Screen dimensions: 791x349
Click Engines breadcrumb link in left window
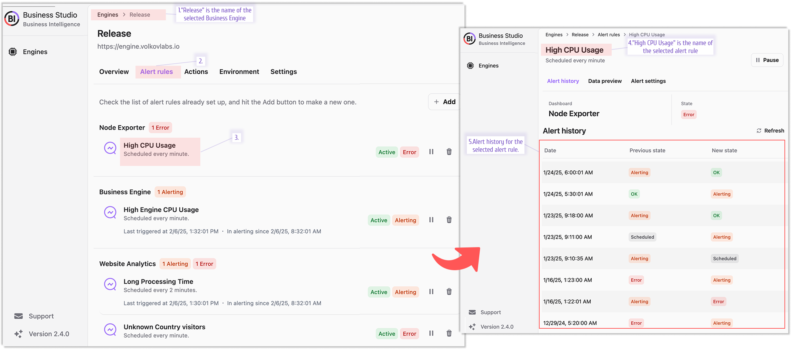coord(108,14)
